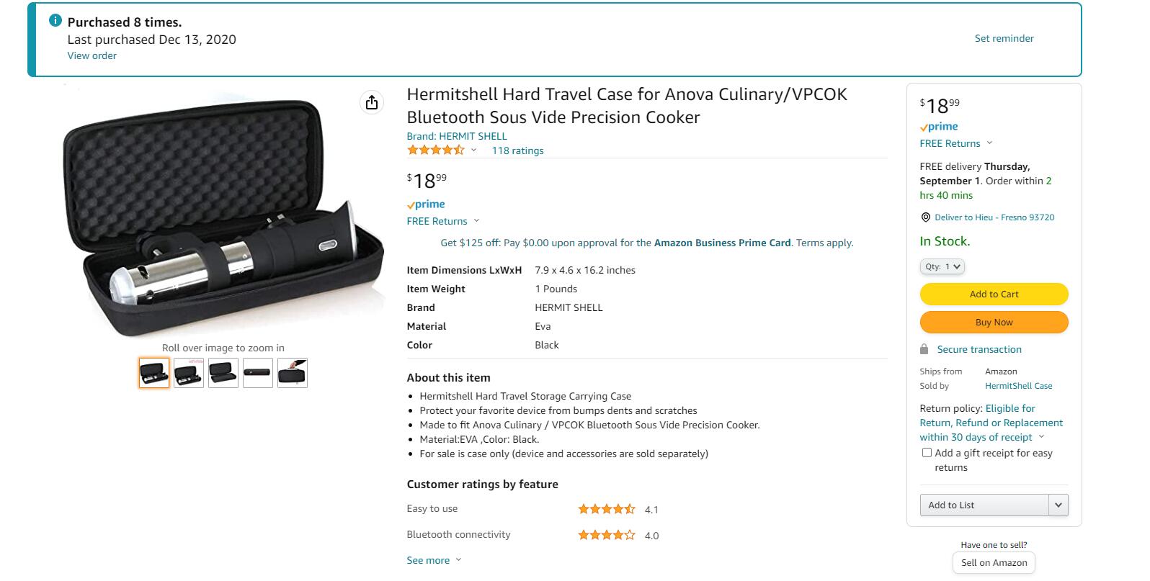
Task: Click the prime logo under buy box price
Action: pyautogui.click(x=939, y=127)
